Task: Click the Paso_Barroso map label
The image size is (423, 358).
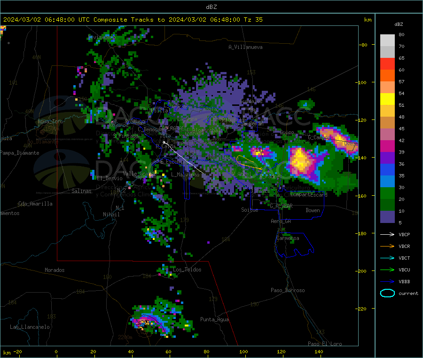Action: (x=288, y=290)
